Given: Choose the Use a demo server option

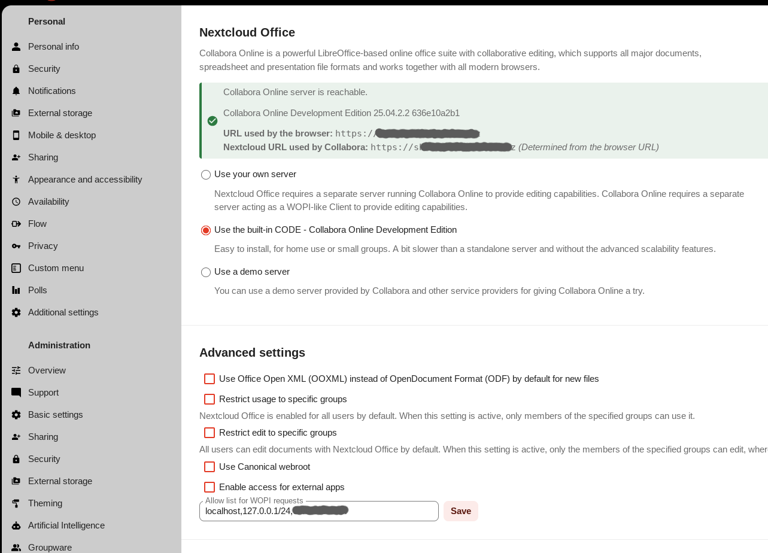Looking at the screenshot, I should 206,272.
